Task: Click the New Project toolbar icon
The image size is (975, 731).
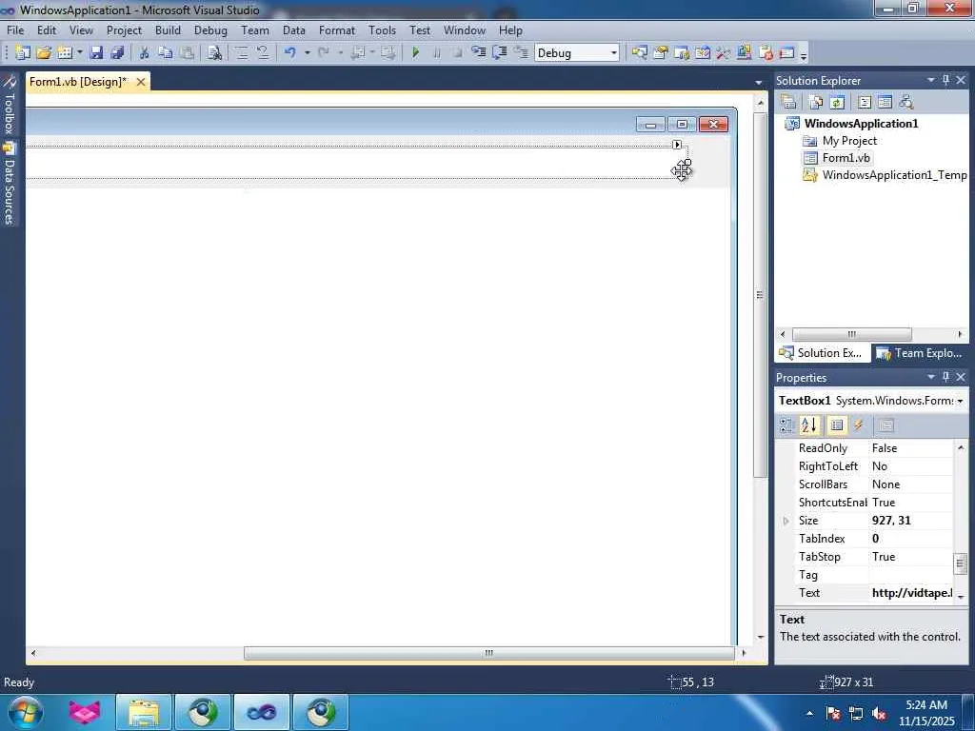Action: (x=23, y=53)
